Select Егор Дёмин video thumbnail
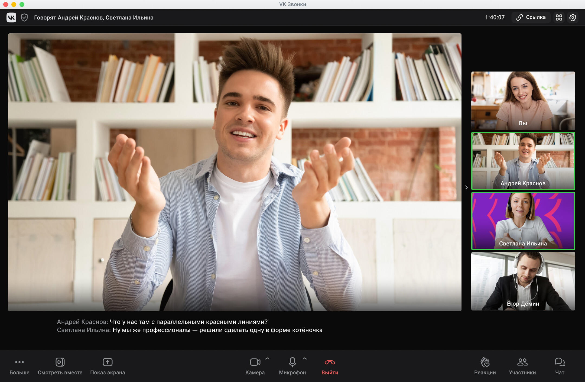 [x=523, y=281]
